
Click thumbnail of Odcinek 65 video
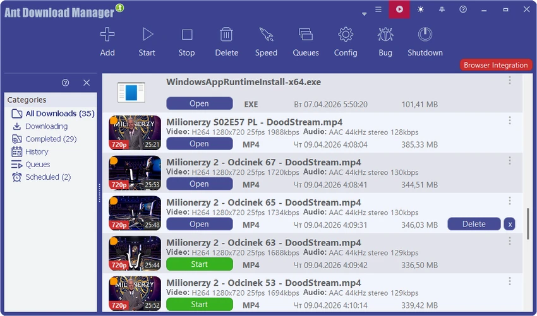coord(135,213)
